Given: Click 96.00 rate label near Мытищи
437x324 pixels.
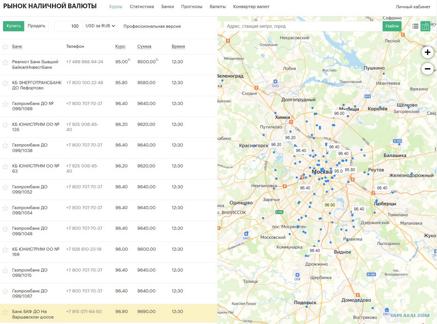Looking at the screenshot, I should (x=339, y=113).
